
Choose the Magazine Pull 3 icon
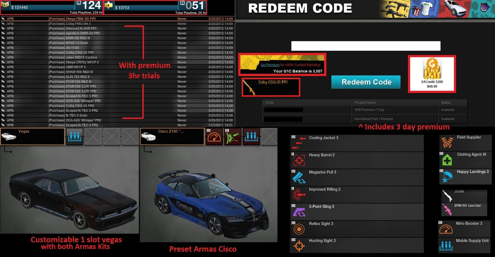[299, 178]
